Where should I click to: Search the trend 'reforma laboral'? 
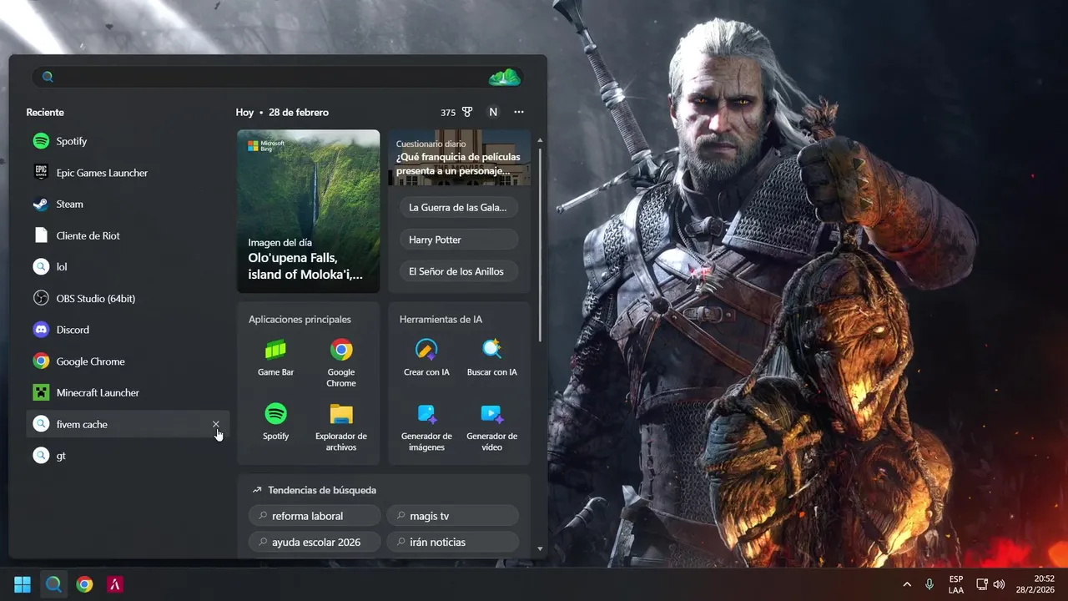(x=315, y=516)
